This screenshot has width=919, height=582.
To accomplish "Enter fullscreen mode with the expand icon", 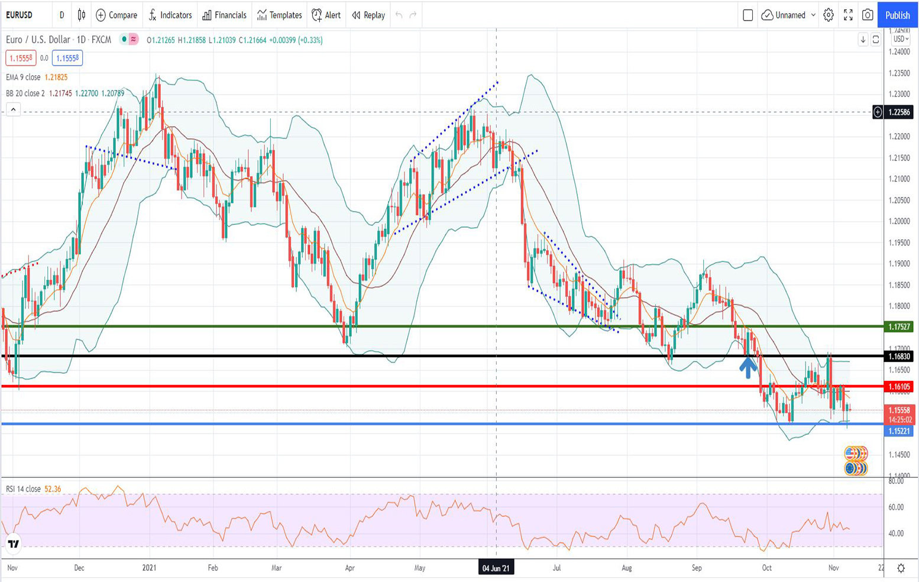I will (848, 15).
